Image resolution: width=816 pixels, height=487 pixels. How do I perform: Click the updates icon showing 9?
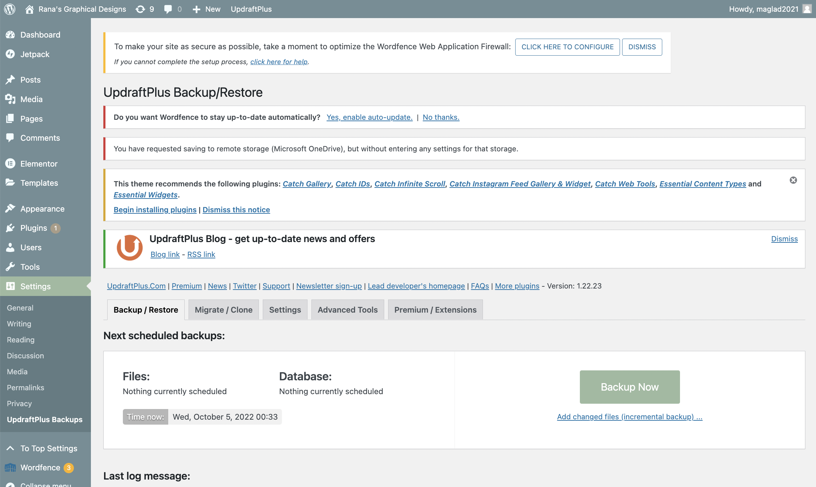[x=141, y=9]
